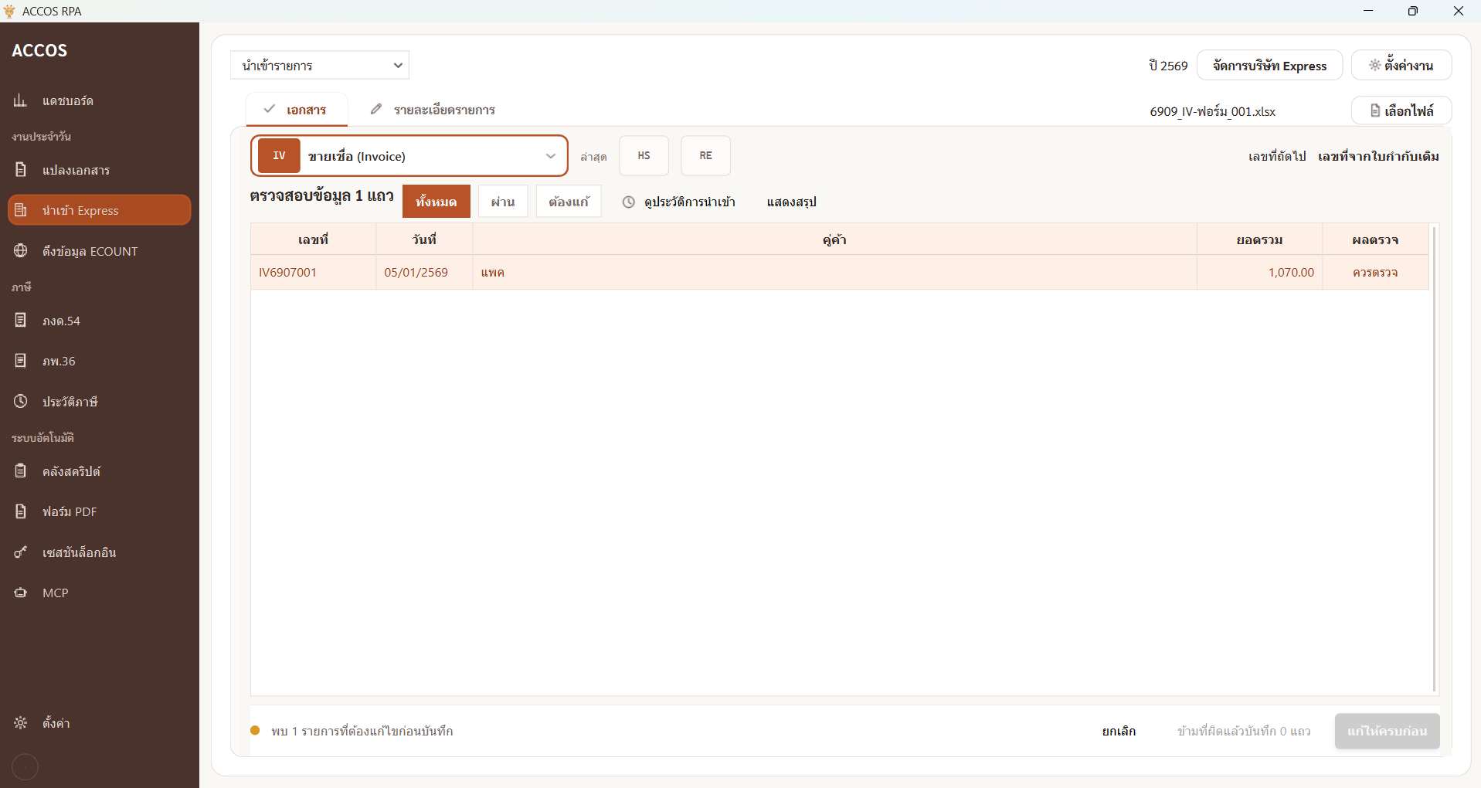Expand the ขายเชื่อ (Invoice) document type combo
This screenshot has height=788, width=1481.
pyautogui.click(x=409, y=156)
